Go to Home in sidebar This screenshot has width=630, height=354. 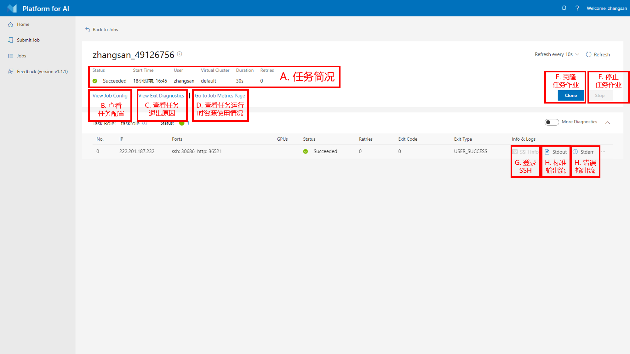(23, 24)
